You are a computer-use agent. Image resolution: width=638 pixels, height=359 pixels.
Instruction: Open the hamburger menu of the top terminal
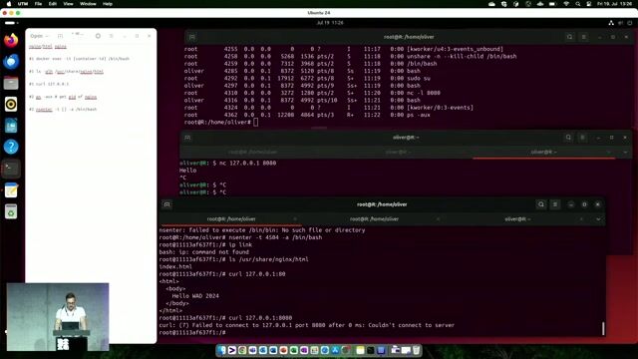tap(584, 37)
